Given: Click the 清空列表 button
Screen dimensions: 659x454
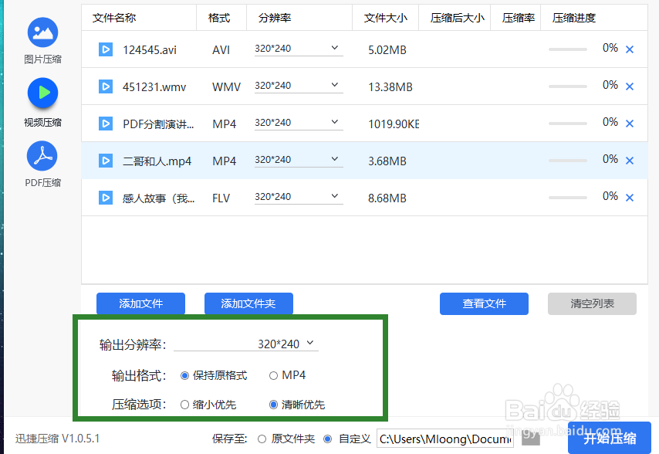Looking at the screenshot, I should [x=592, y=303].
